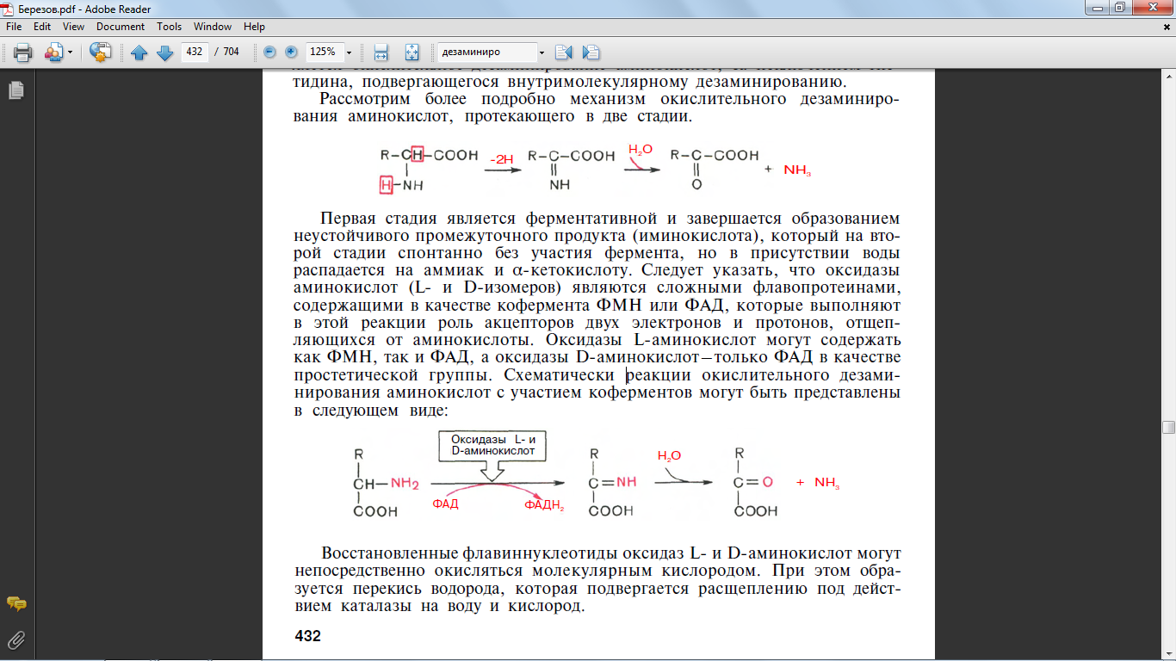Open the View menu
This screenshot has width=1176, height=661.
(x=73, y=27)
